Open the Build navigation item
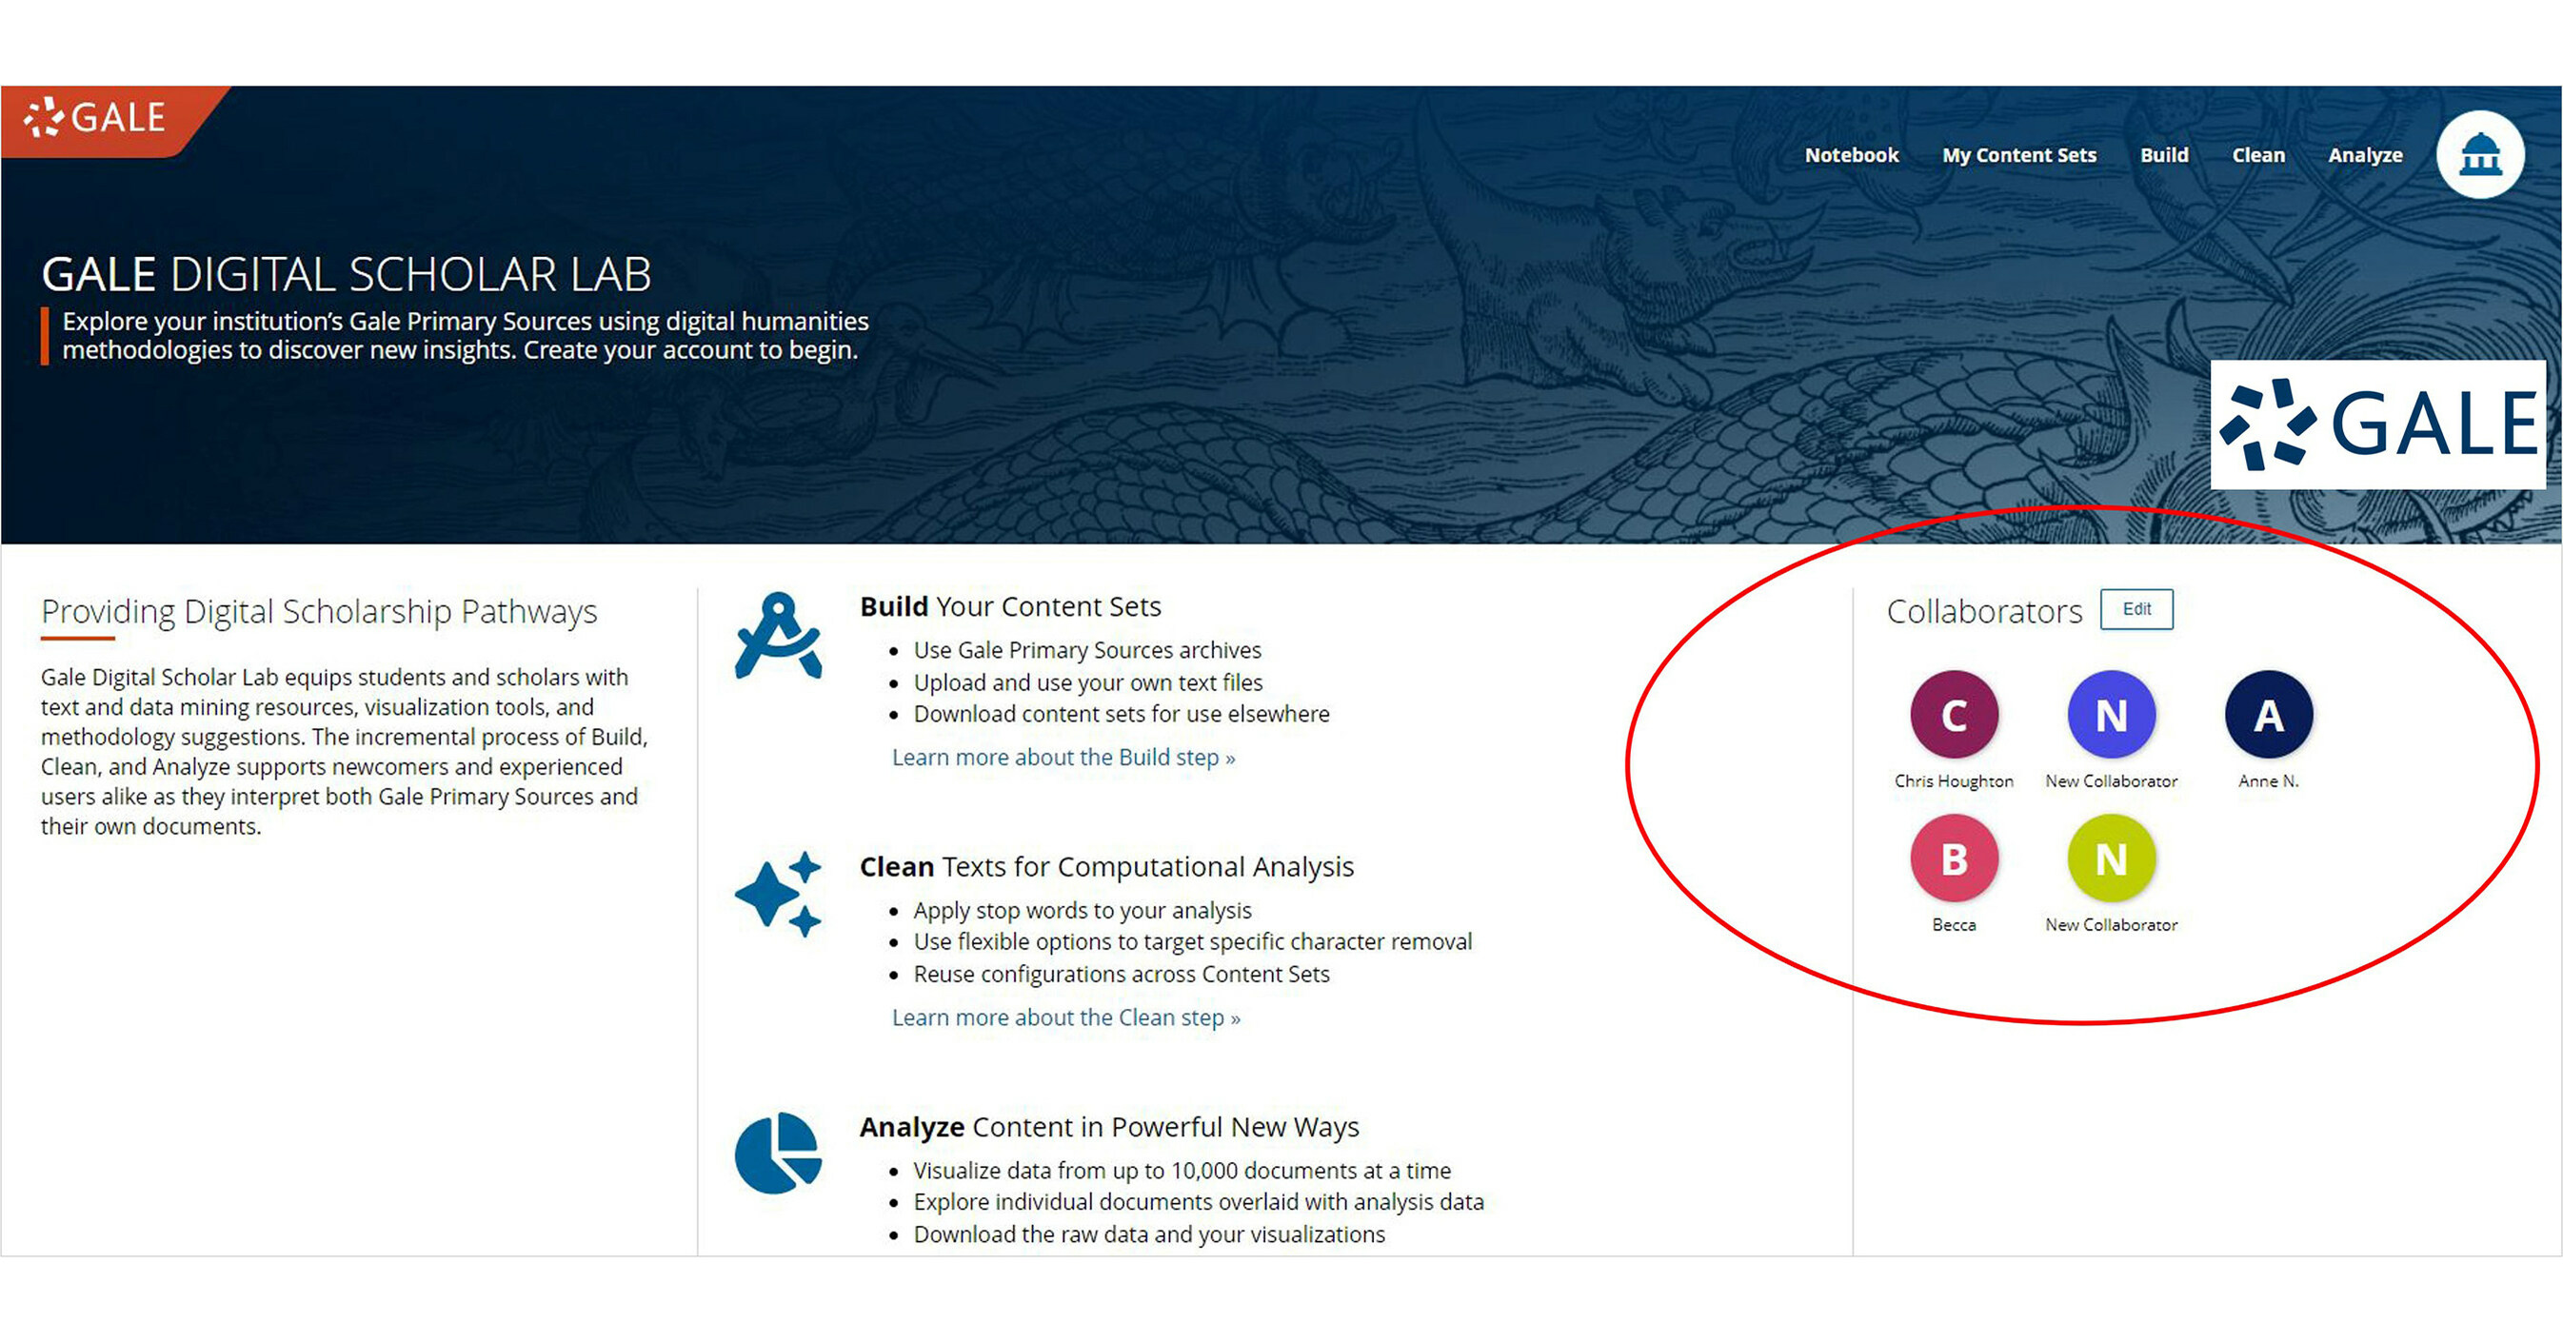2563x1342 pixels. pos(2164,155)
